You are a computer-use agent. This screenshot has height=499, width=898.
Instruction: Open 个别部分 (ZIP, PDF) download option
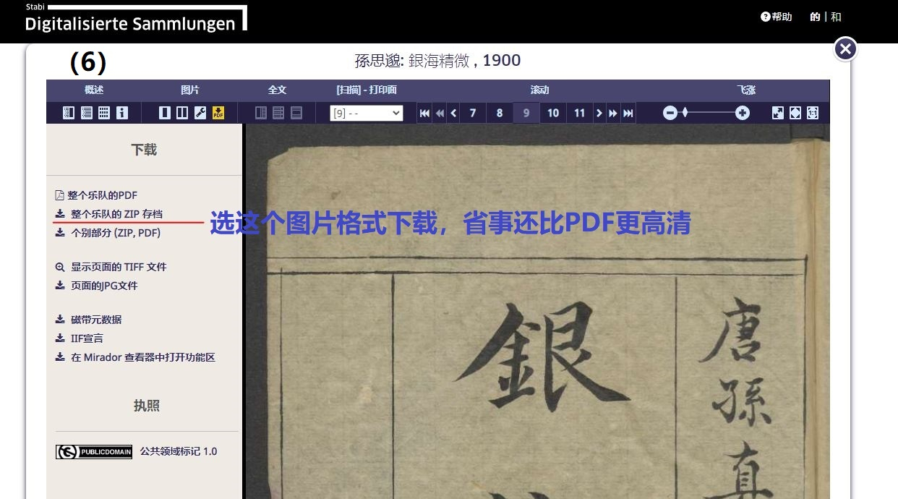coord(115,233)
